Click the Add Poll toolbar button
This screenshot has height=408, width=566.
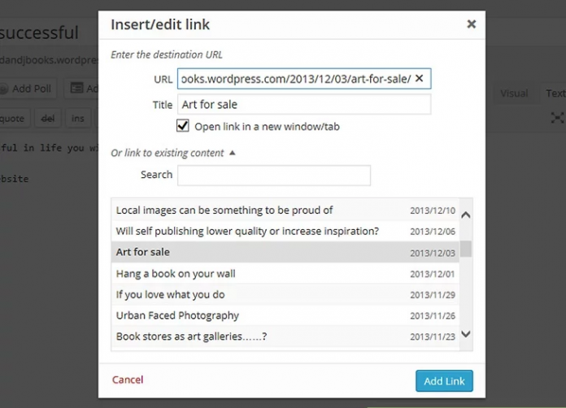point(24,88)
